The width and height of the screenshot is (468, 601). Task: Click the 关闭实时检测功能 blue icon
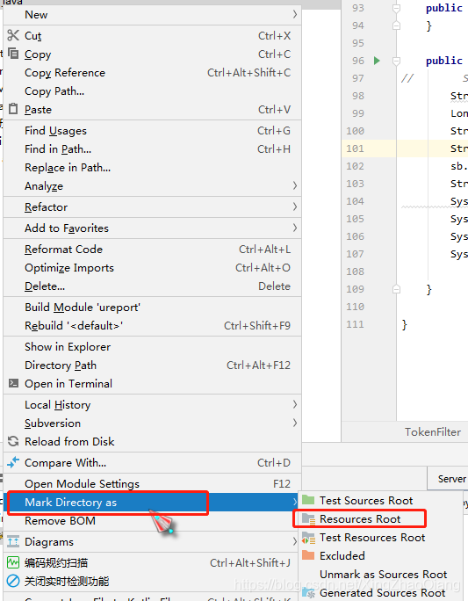pyautogui.click(x=13, y=581)
